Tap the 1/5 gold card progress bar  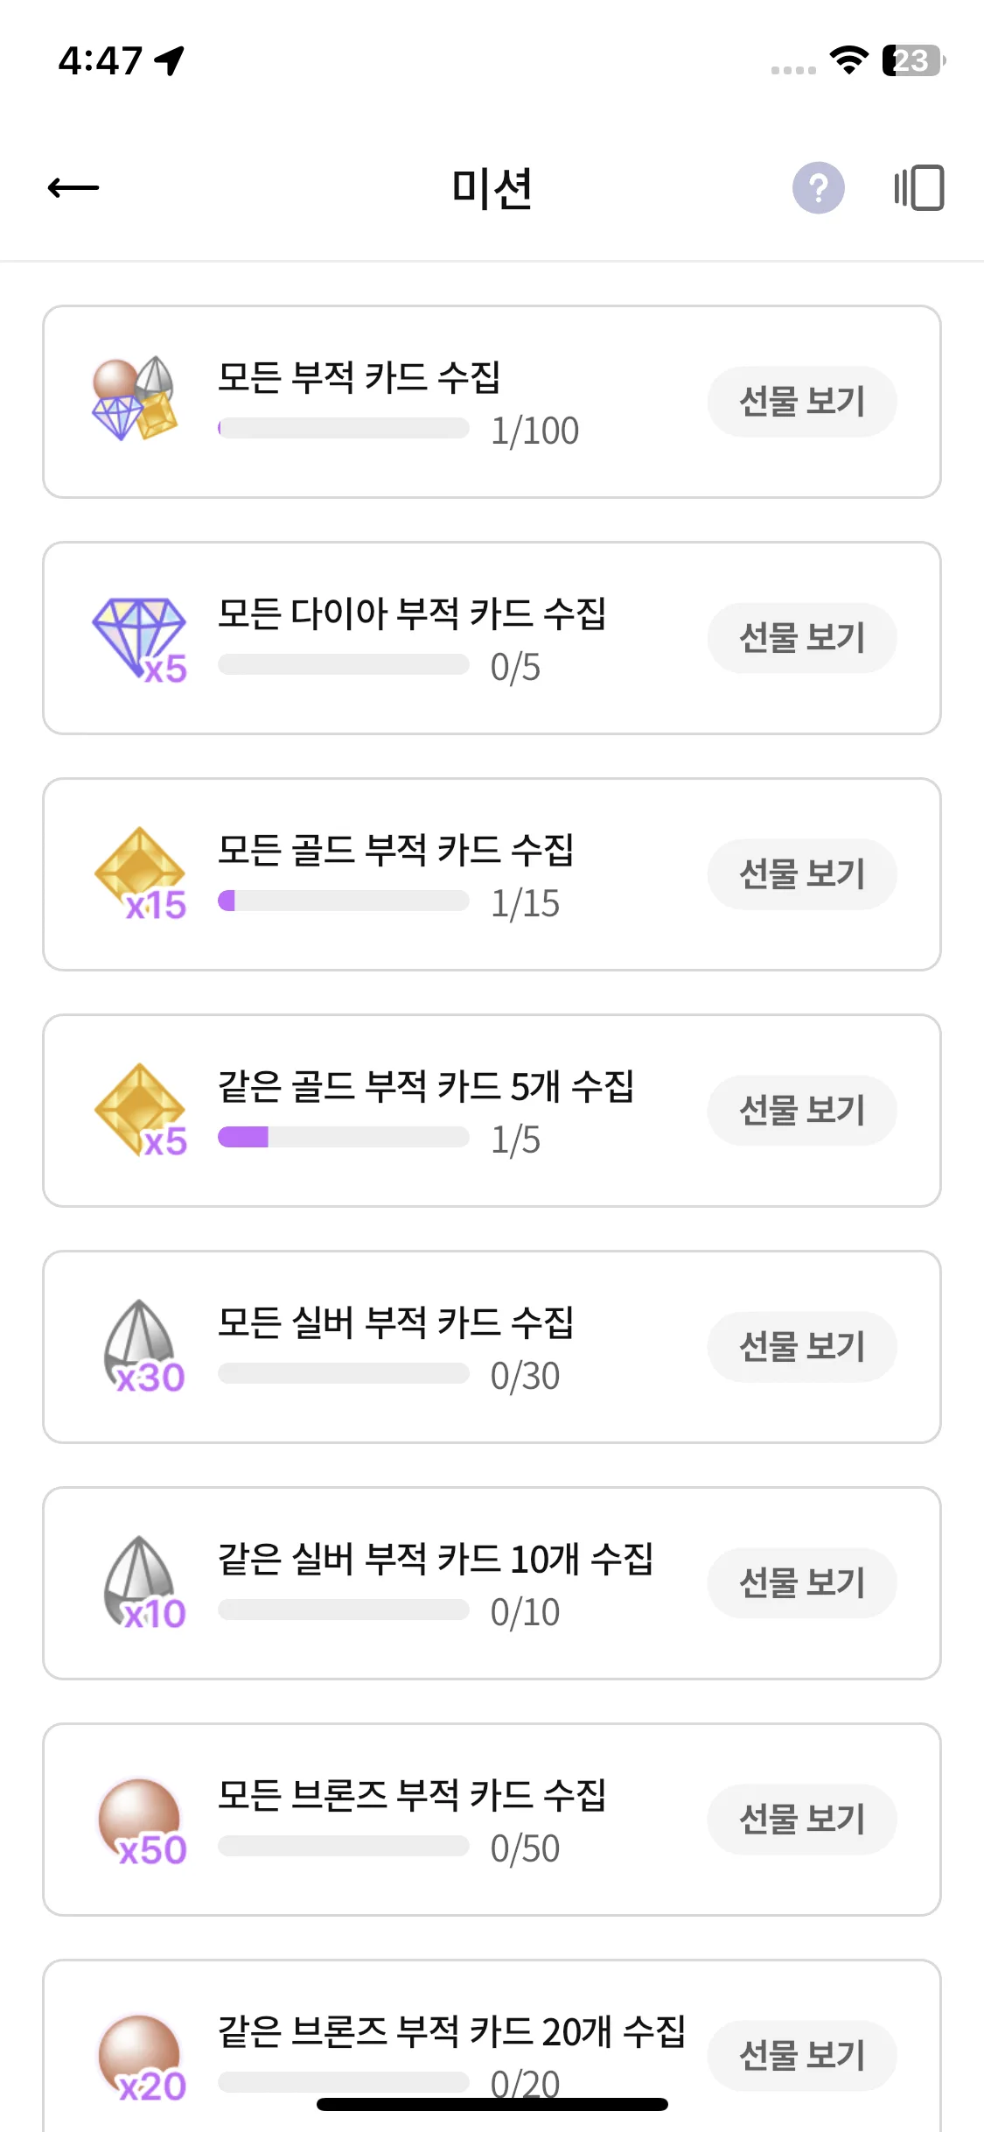(x=344, y=1137)
